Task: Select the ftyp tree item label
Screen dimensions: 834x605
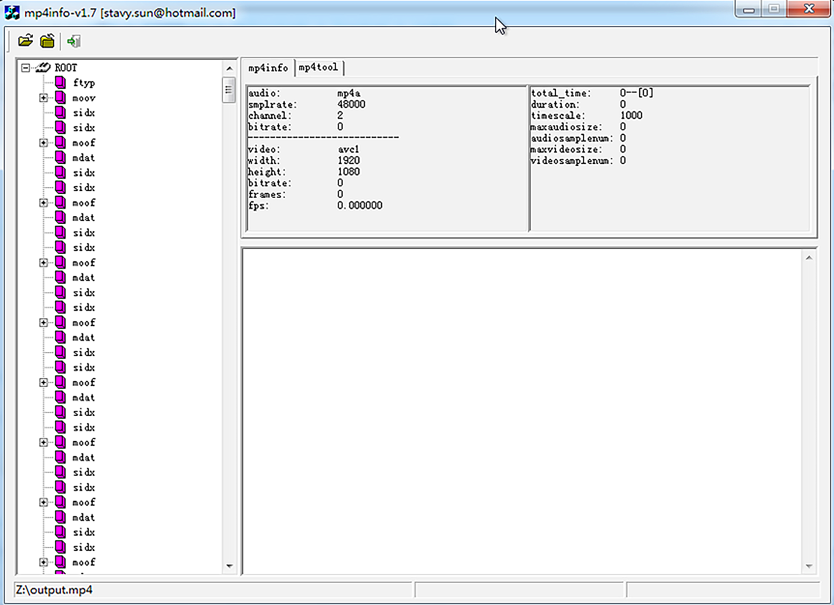Action: coord(83,83)
